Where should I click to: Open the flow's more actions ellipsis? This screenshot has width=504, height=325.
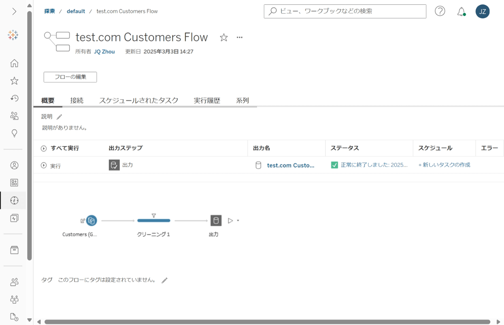pyautogui.click(x=240, y=37)
